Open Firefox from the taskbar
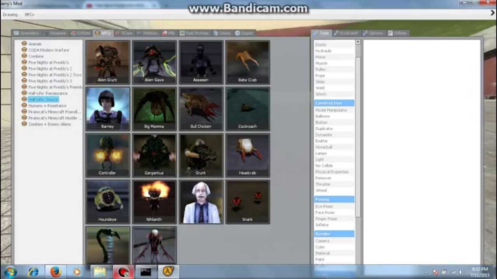Viewport: 497px width, 279px height. click(56, 272)
